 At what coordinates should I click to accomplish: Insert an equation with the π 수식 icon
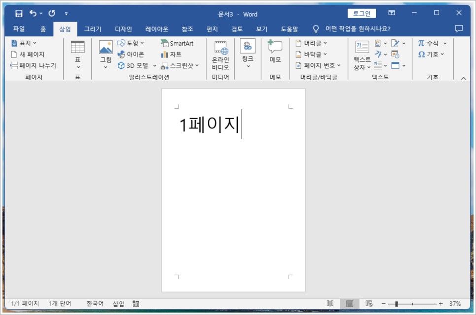428,43
